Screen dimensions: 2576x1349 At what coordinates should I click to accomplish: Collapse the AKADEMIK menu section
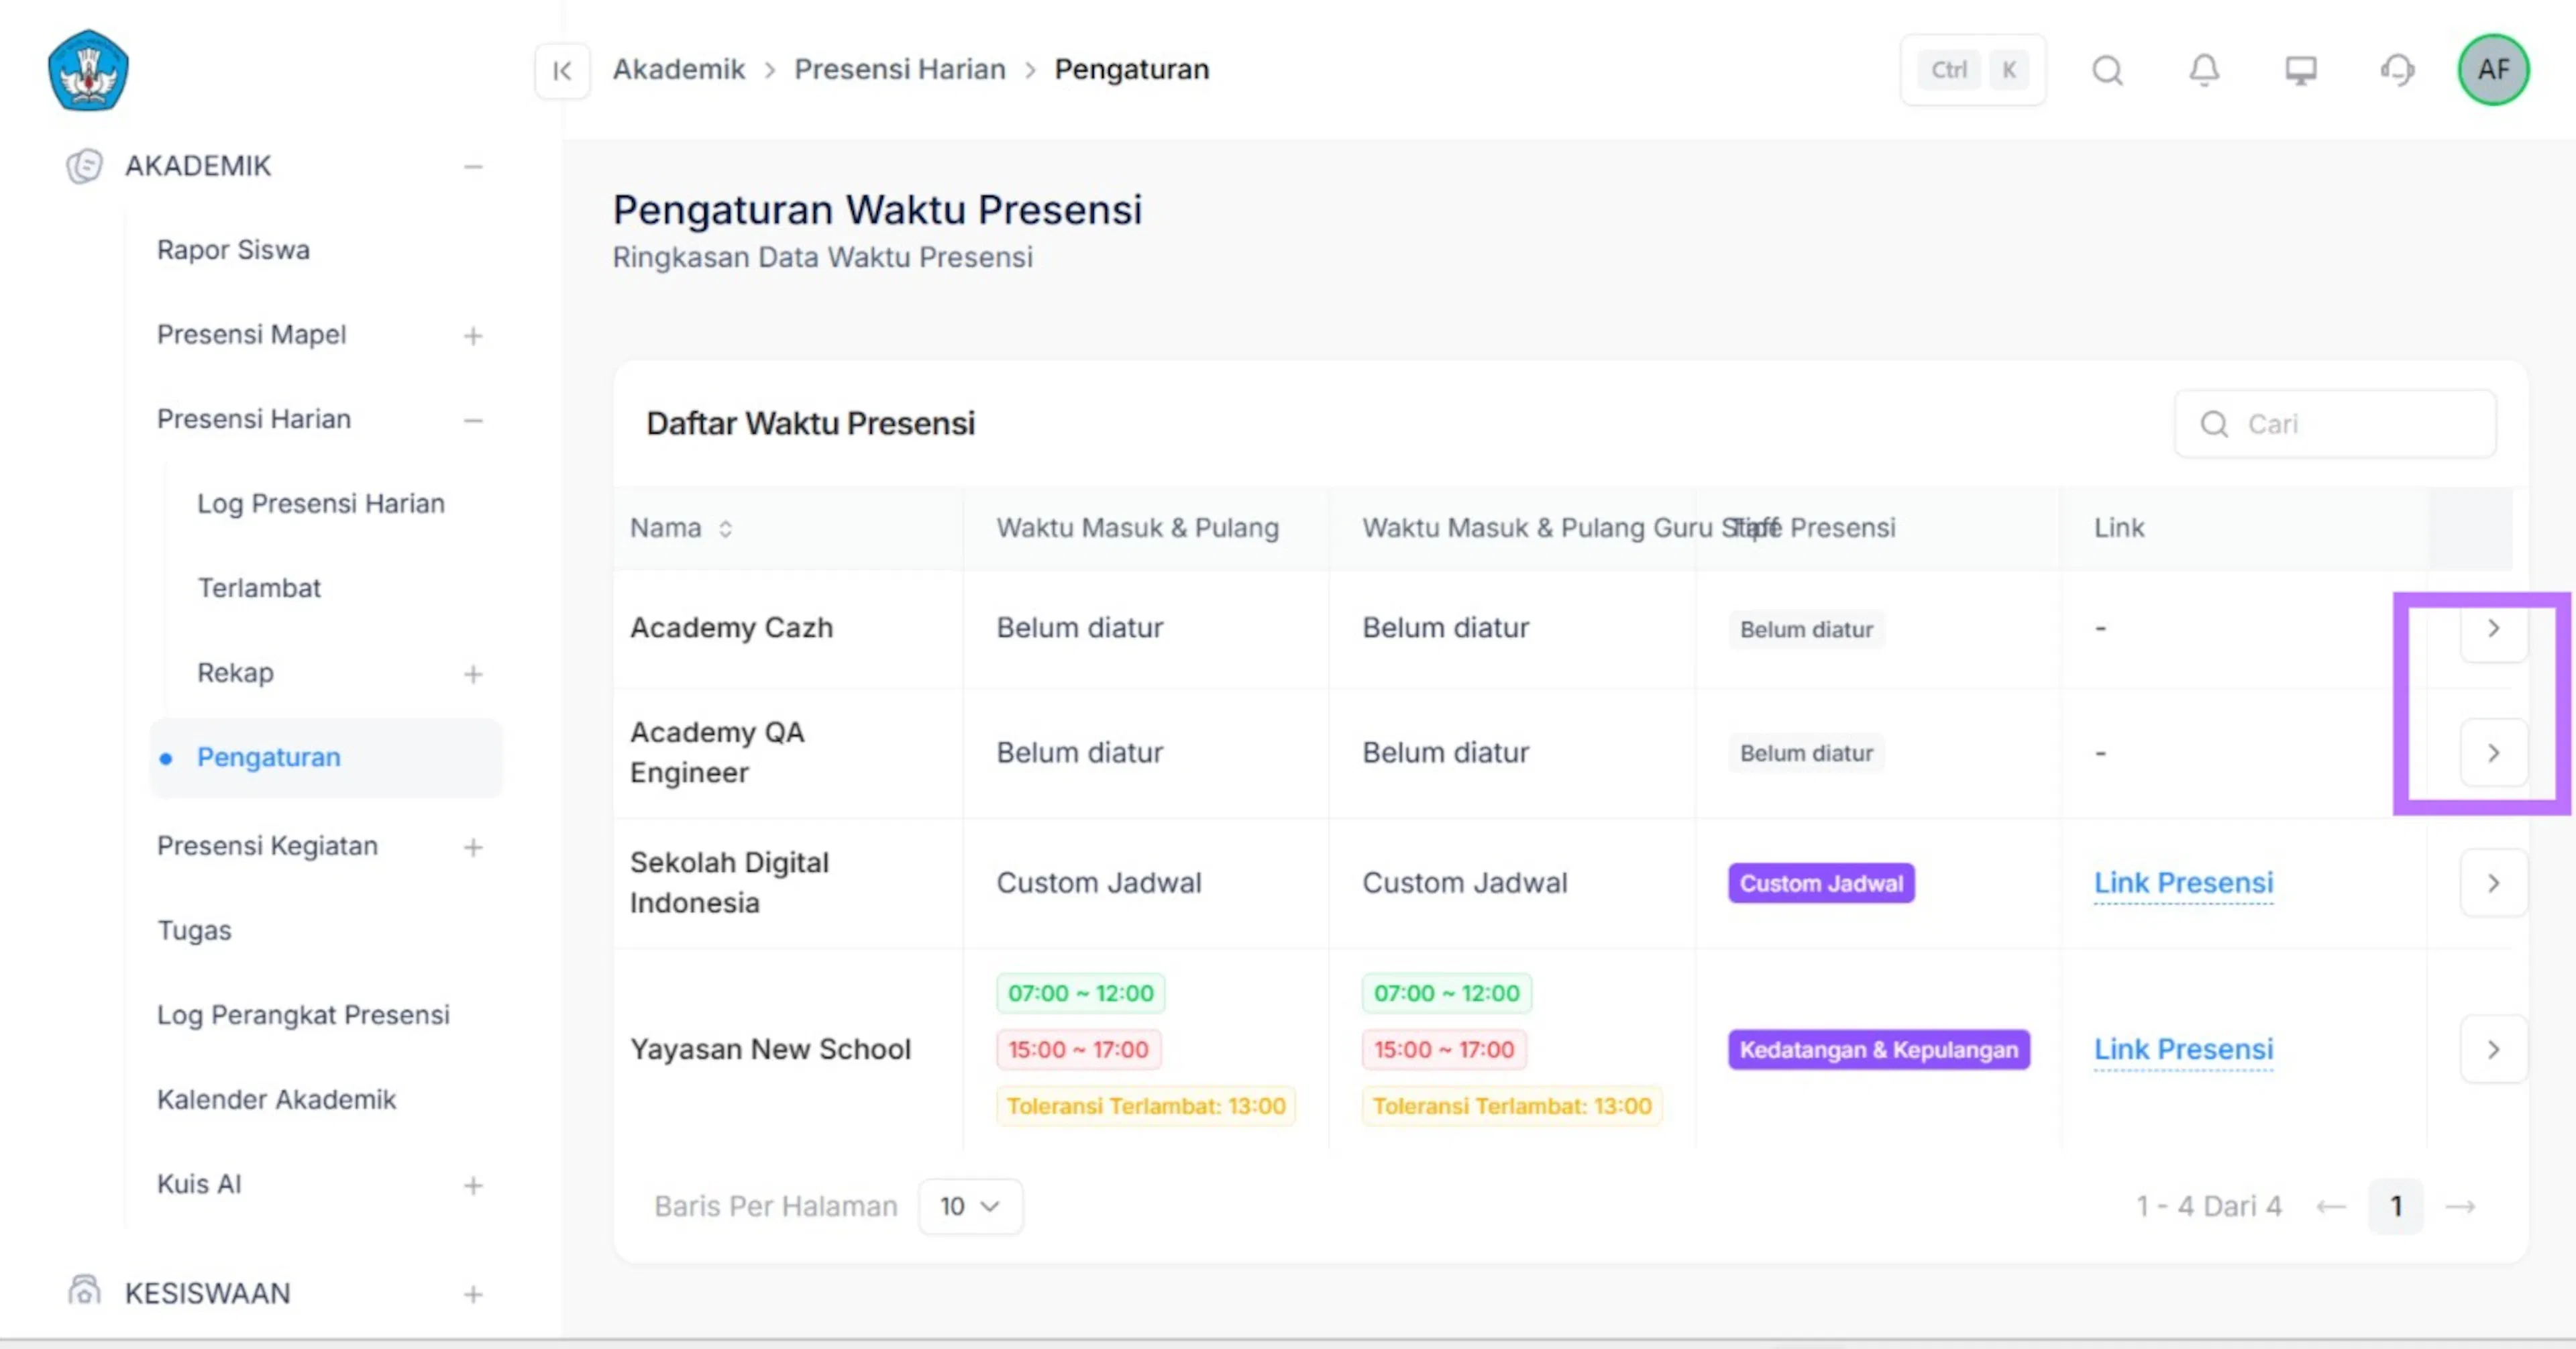473,166
